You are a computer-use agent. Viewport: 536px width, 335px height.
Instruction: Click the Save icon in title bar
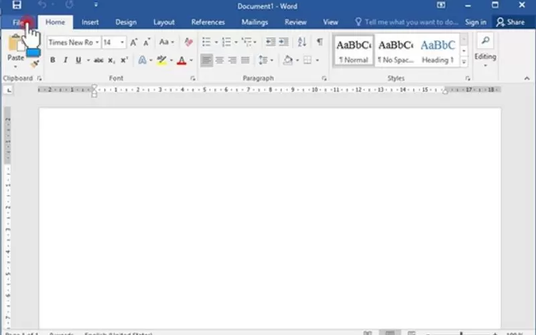17,5
